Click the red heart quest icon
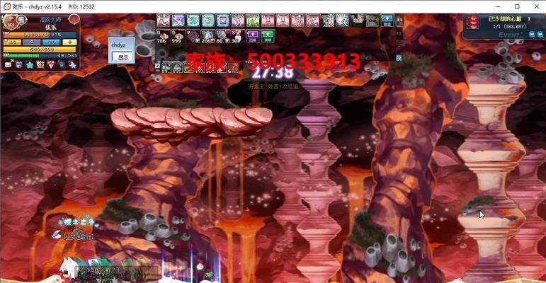 472,22
